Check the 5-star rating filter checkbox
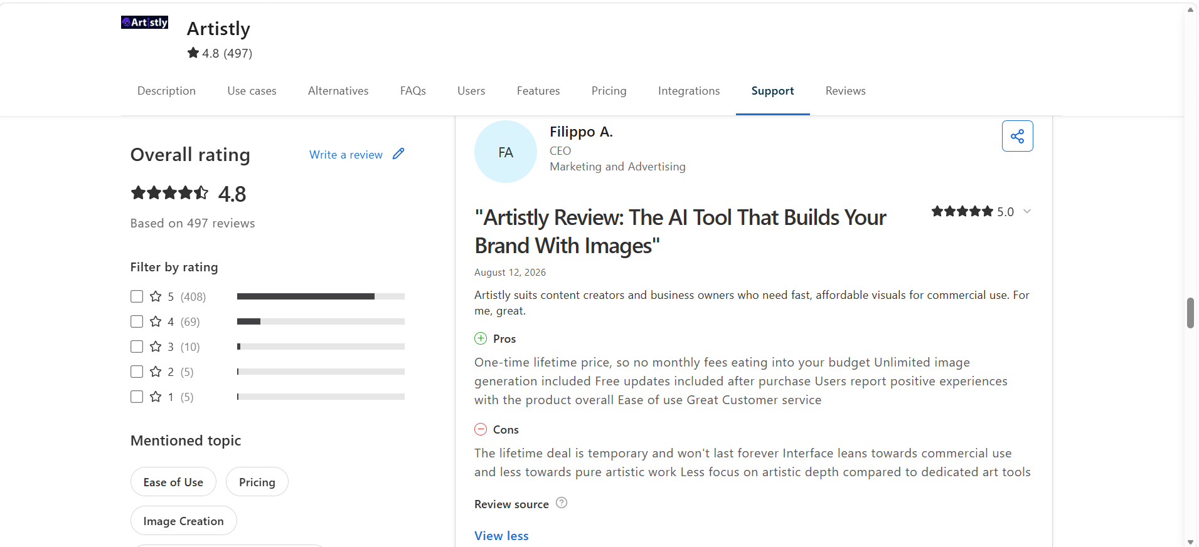Screen dimensions: 1199x547 [137, 296]
